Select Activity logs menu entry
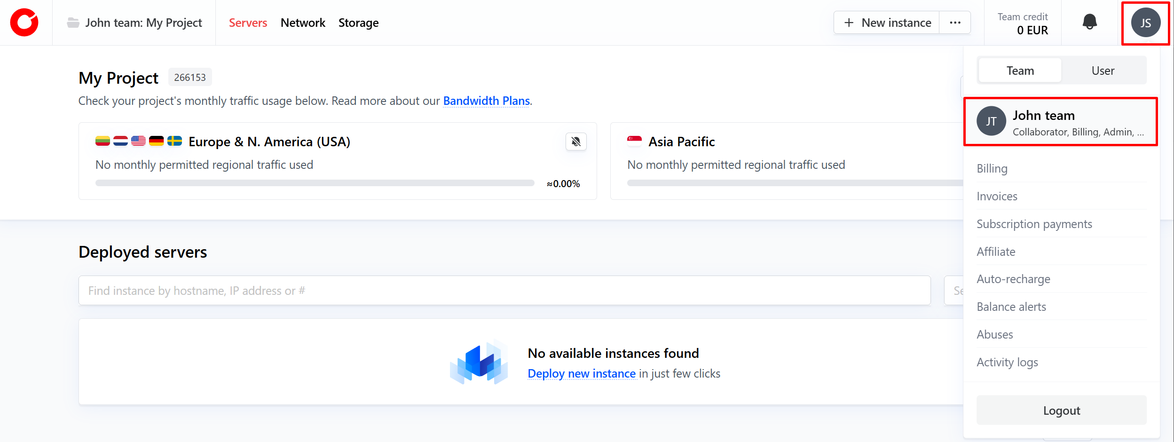 pyautogui.click(x=1007, y=362)
